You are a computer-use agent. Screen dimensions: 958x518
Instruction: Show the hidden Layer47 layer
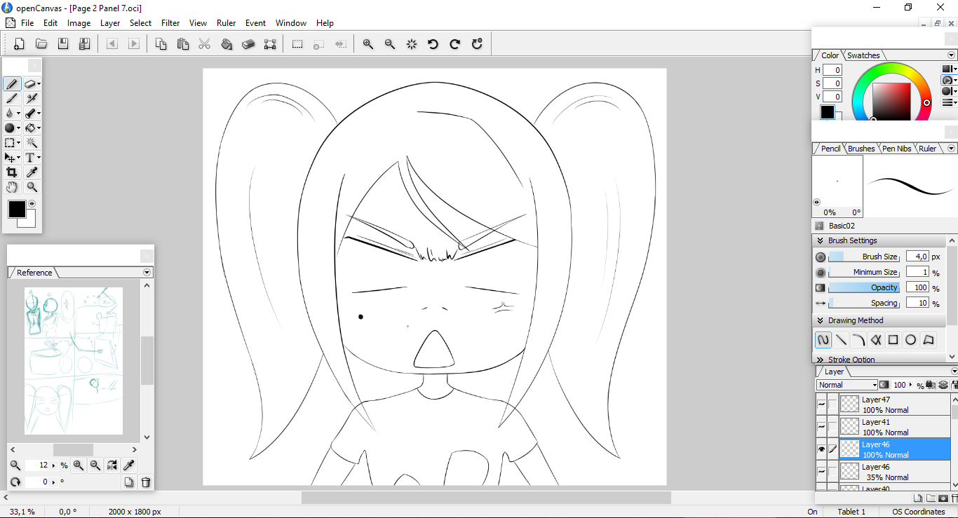821,404
